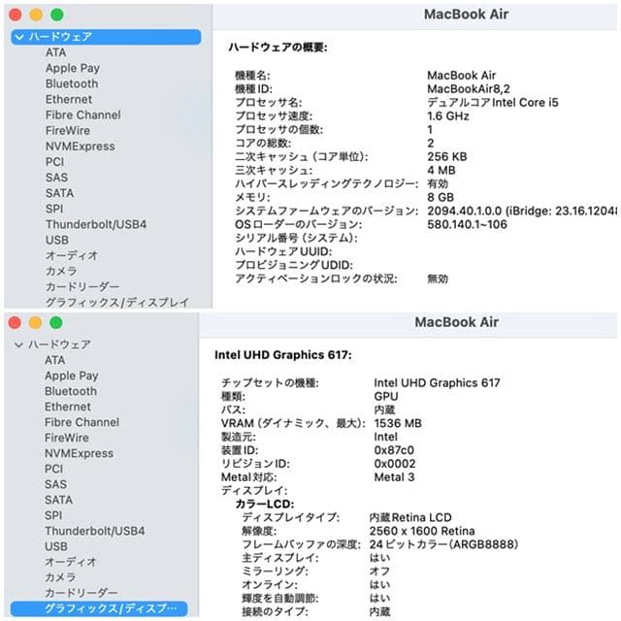Click the Intel UHD Graphics 617 heading
The image size is (621, 621).
point(282,355)
